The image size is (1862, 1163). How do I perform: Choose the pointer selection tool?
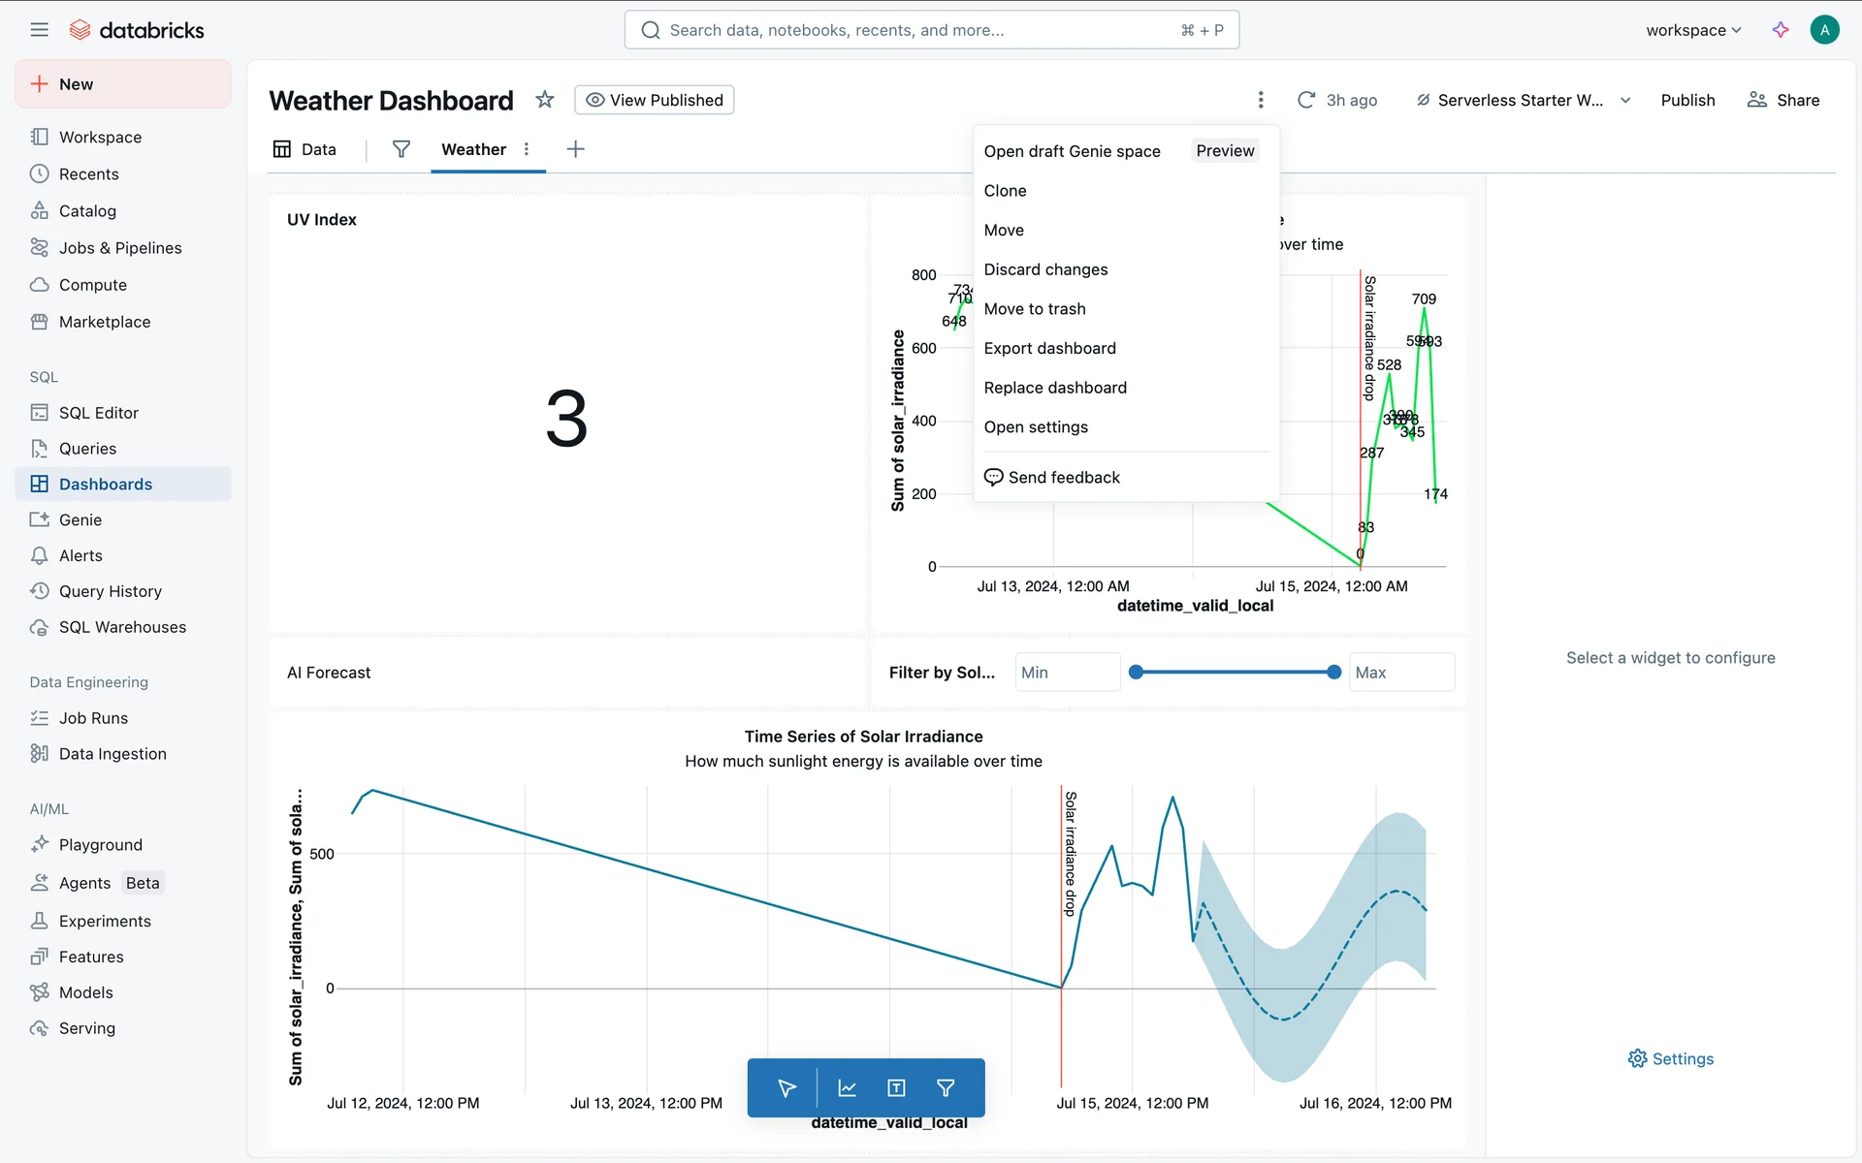[787, 1088]
